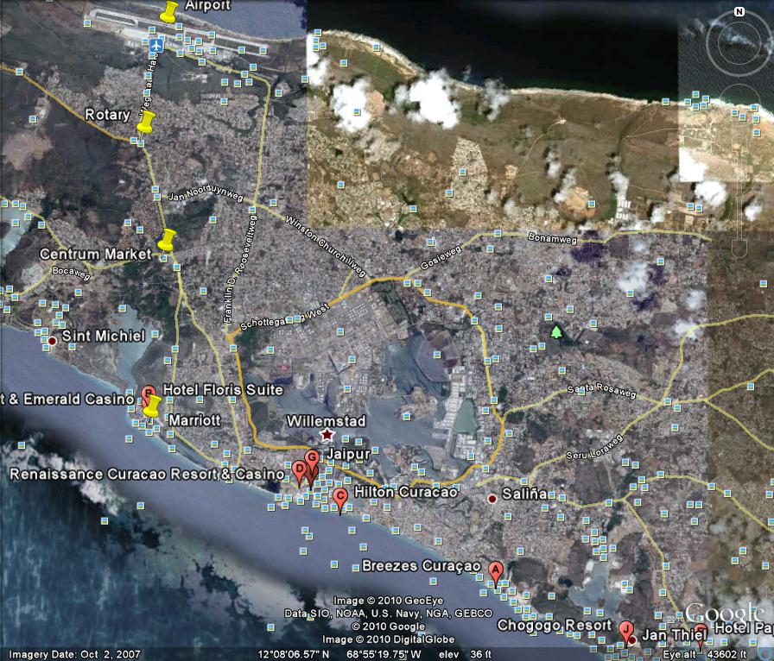Click the 68°55'19.75" W longitude readout
This screenshot has height=661, width=774.
pos(384,654)
